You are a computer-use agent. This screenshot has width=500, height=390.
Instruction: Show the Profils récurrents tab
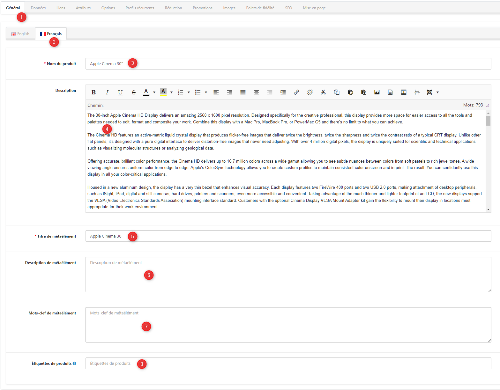(140, 8)
